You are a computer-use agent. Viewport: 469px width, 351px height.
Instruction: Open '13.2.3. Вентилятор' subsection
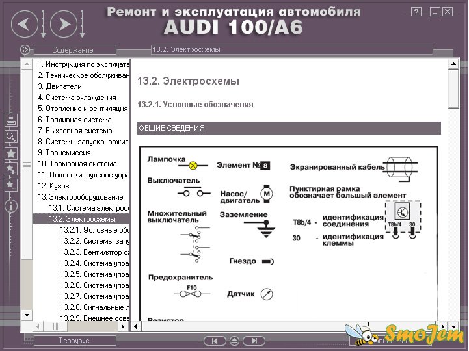(94, 252)
